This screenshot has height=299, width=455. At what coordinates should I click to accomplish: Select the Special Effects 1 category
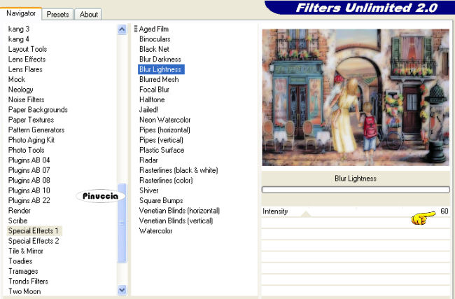34,231
